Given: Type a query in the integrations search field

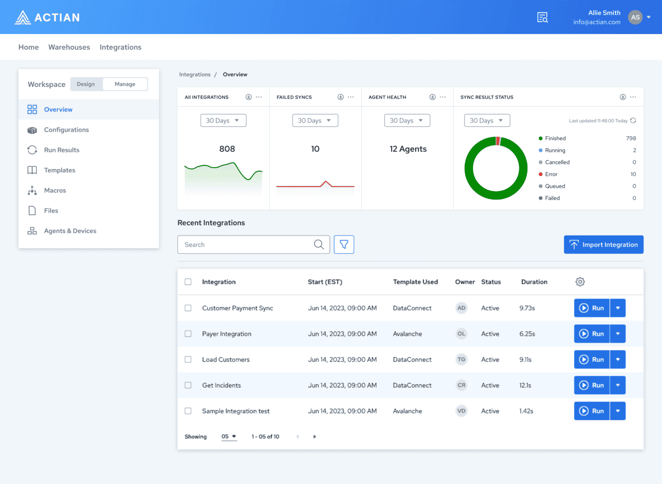Looking at the screenshot, I should (247, 244).
